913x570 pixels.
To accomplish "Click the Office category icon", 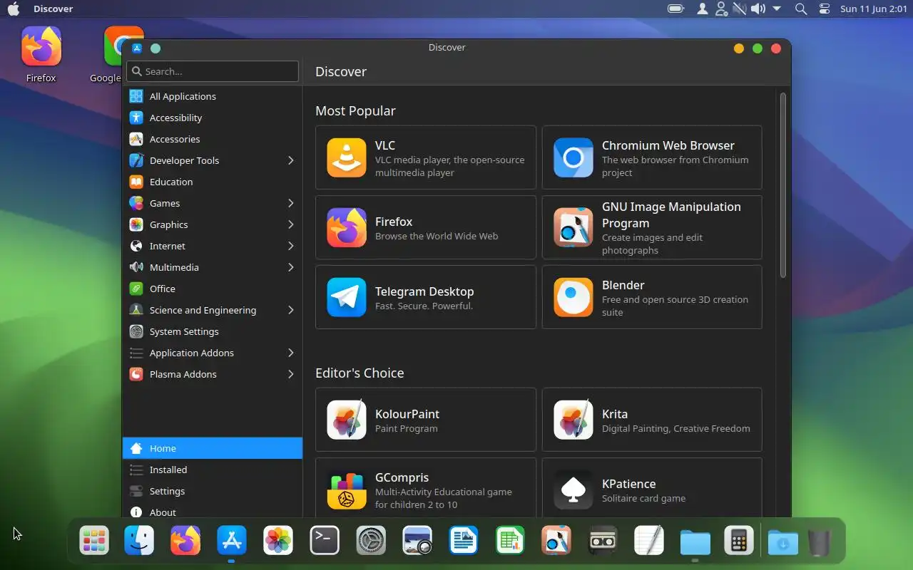I will click(x=136, y=289).
